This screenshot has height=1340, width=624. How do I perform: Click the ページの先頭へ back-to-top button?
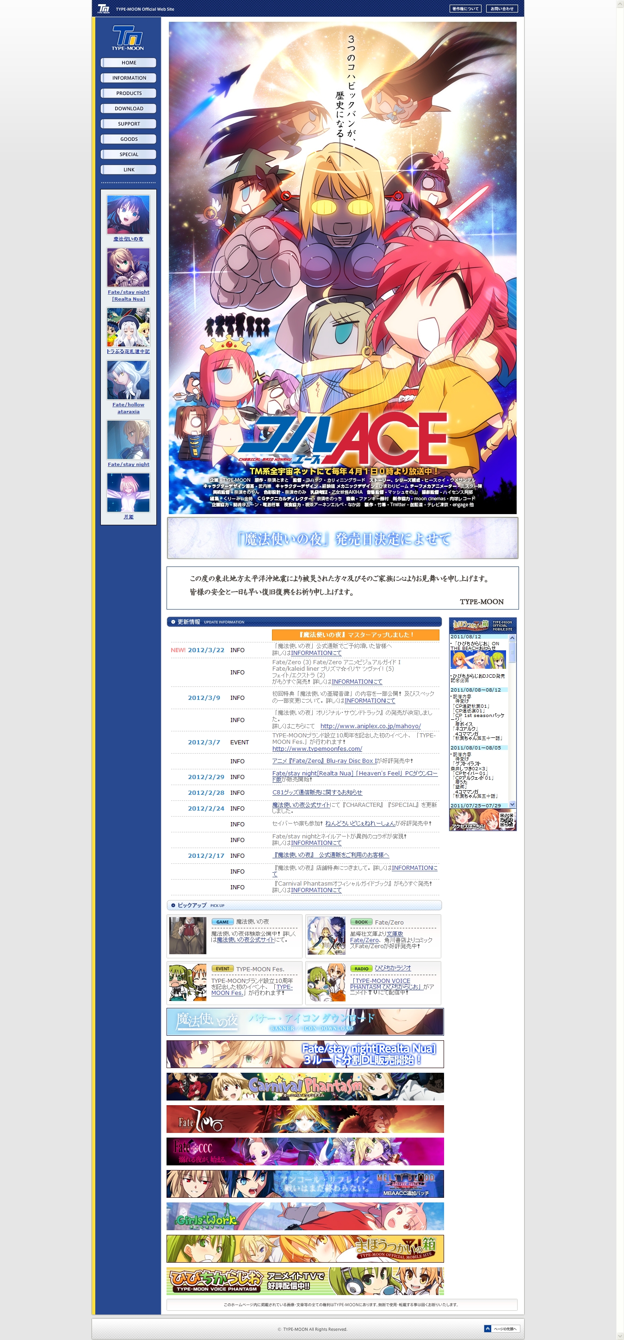tap(501, 1328)
